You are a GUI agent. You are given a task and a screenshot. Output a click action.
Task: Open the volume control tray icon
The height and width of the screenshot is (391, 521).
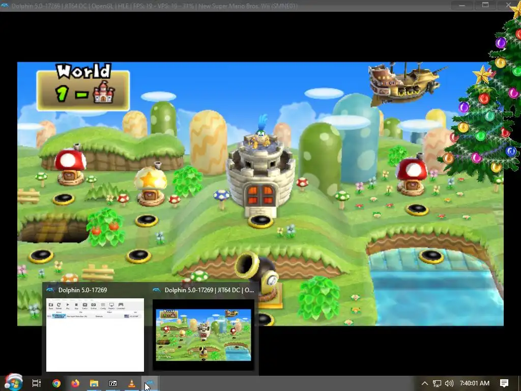click(x=449, y=383)
